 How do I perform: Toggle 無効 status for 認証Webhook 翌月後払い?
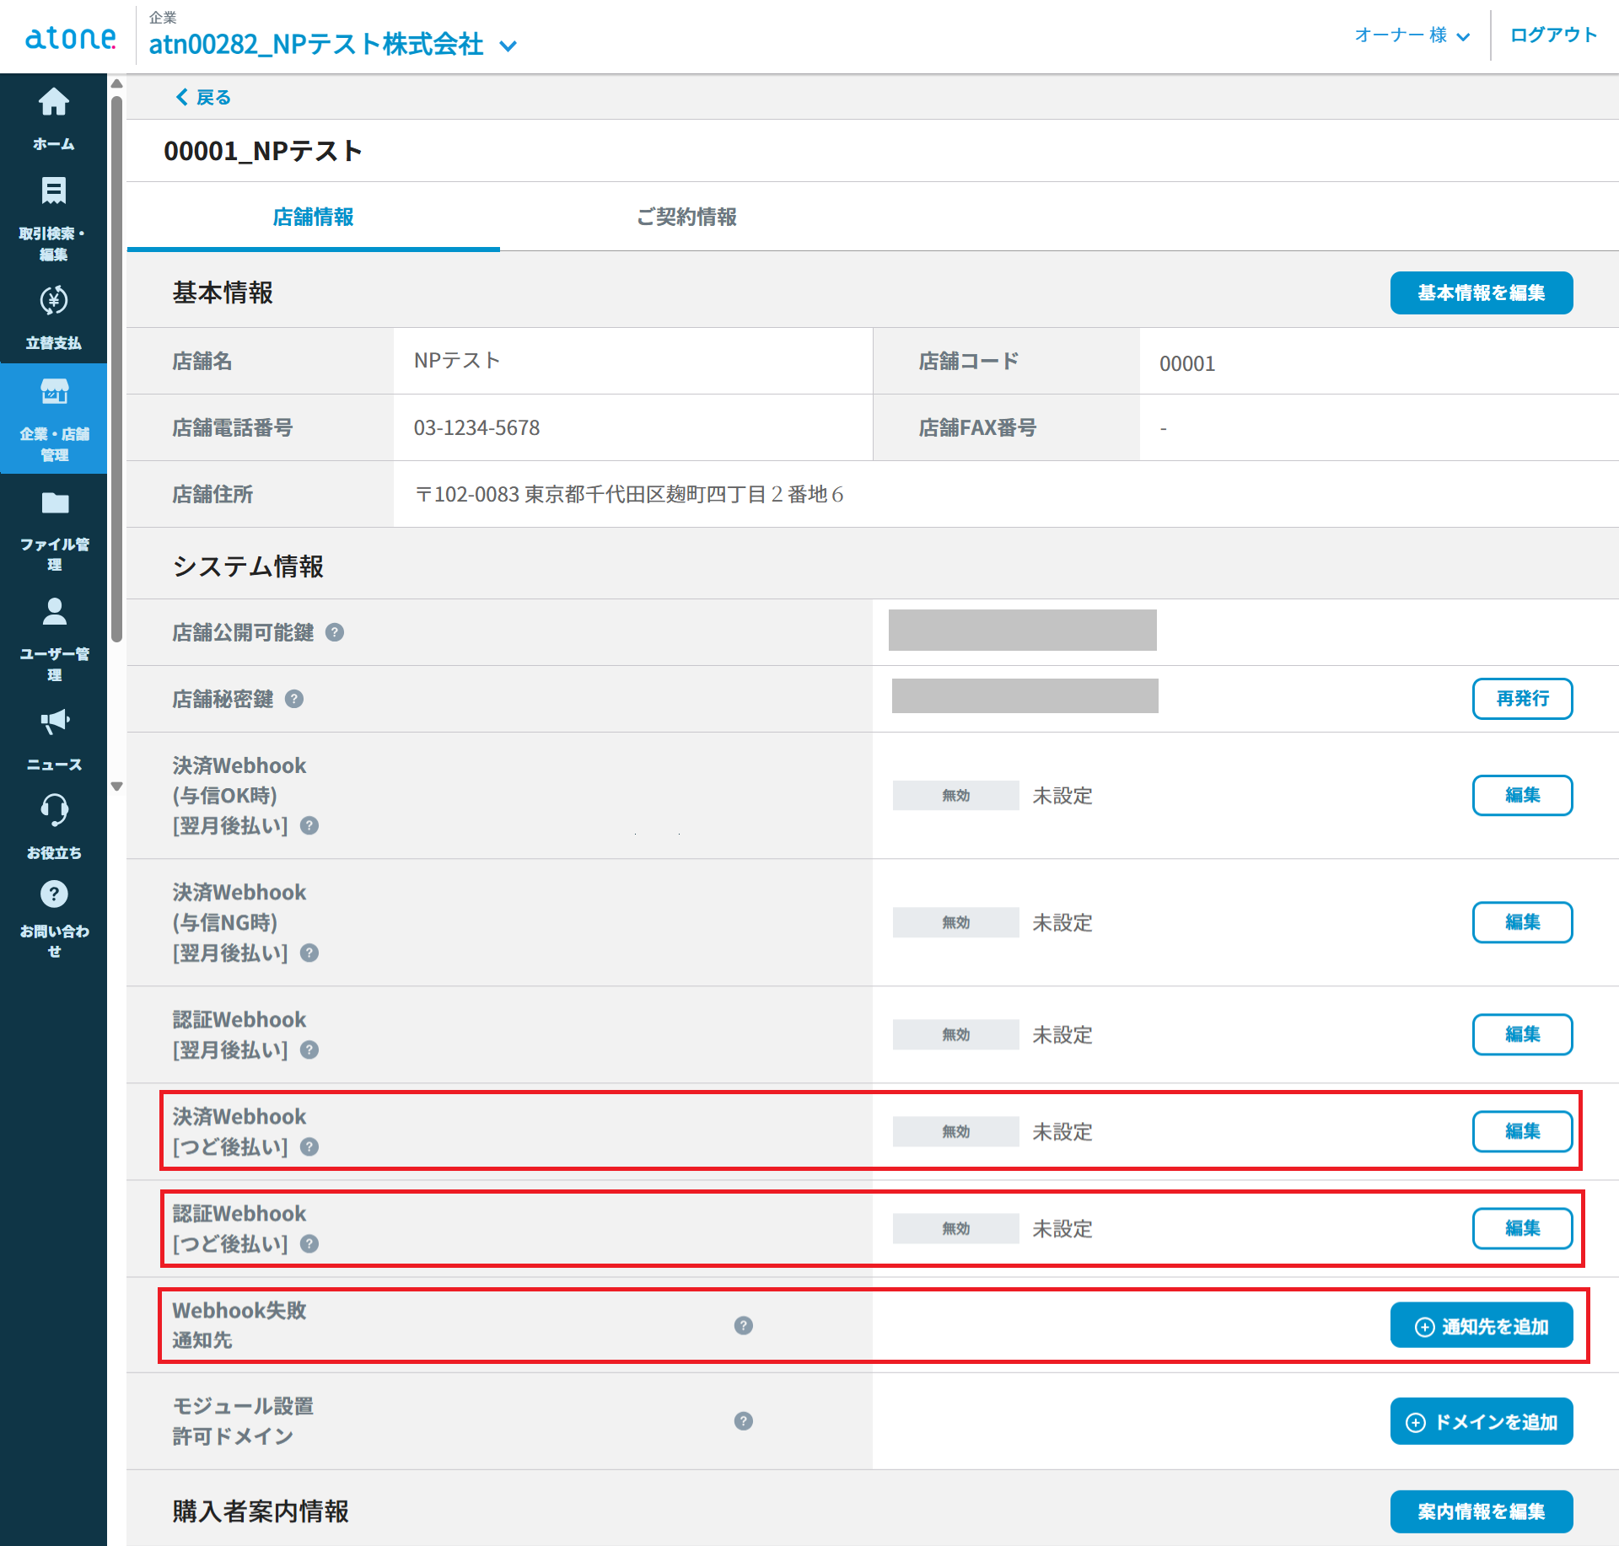(x=955, y=1034)
